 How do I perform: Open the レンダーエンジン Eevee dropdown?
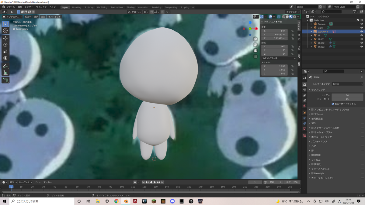click(x=347, y=84)
